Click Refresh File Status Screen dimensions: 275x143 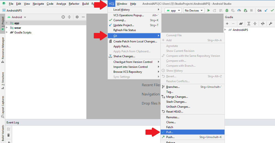point(134,30)
